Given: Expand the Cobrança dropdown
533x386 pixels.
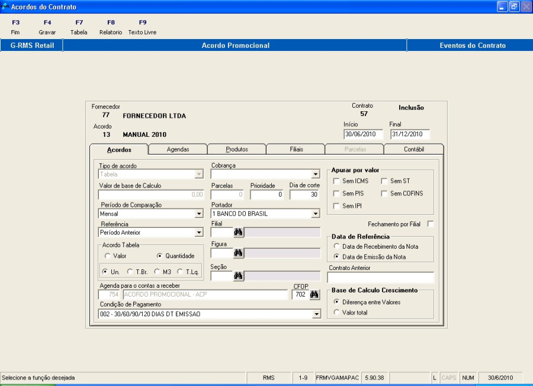Looking at the screenshot, I should (316, 174).
